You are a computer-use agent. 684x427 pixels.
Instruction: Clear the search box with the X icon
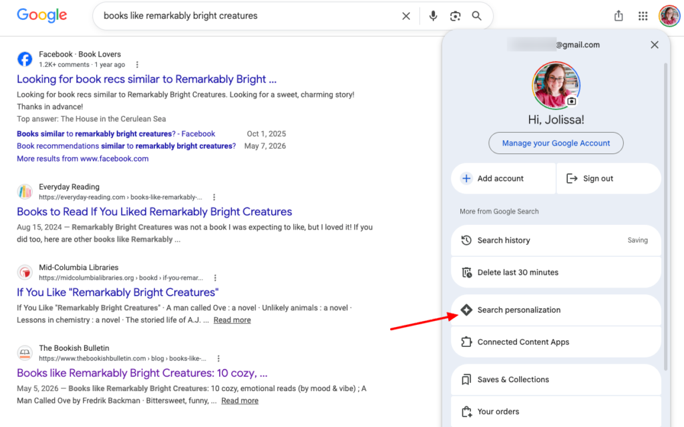pyautogui.click(x=405, y=16)
